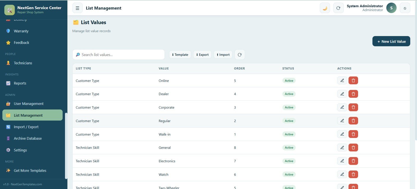Image resolution: width=417 pixels, height=189 pixels.
Task: Edit the Regular row
Action: [x=342, y=121]
